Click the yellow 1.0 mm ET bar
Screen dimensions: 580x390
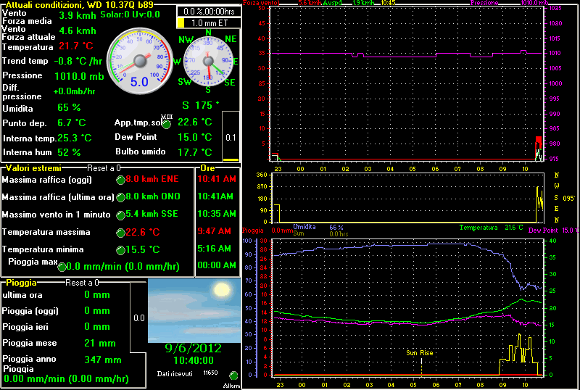click(209, 23)
